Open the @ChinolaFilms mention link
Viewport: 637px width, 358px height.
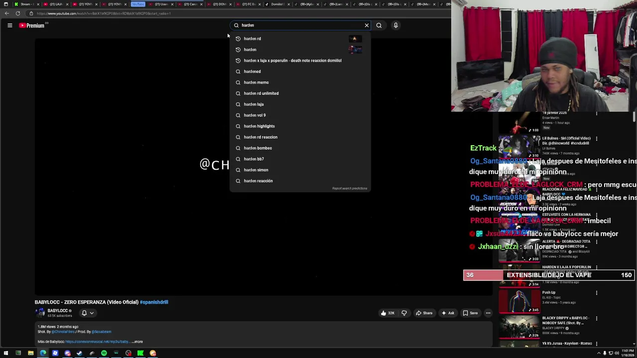(x=63, y=332)
